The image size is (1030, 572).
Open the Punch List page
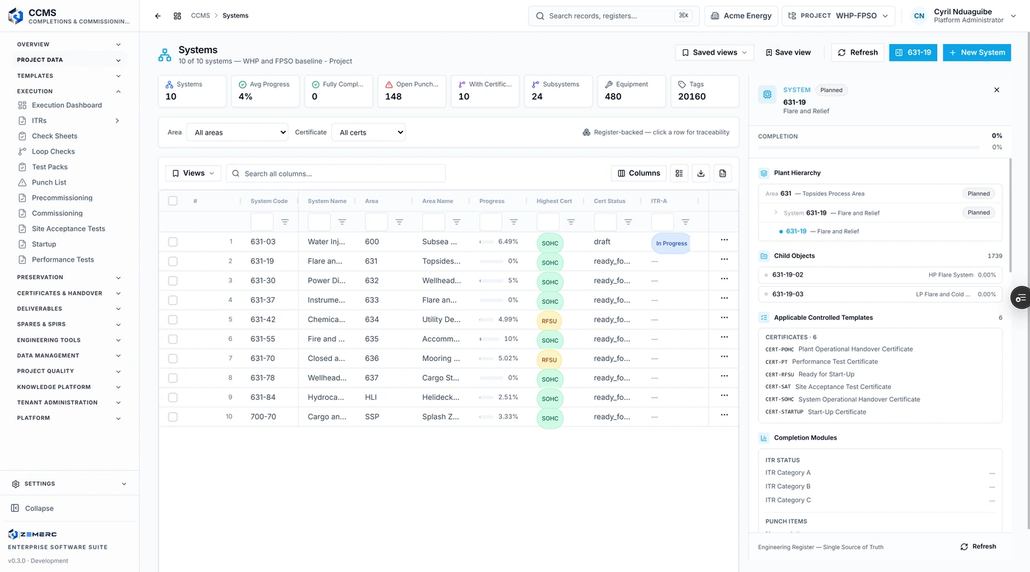[x=49, y=182]
